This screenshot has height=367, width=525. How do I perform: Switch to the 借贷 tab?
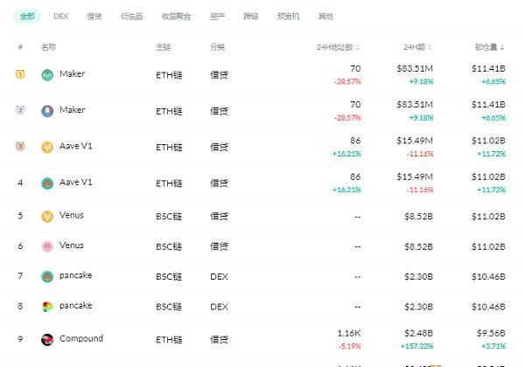[x=94, y=16]
